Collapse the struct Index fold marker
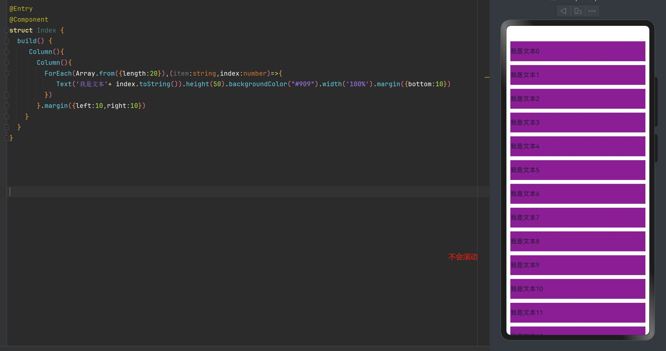Viewport: 666px width, 351px height. tap(7, 31)
